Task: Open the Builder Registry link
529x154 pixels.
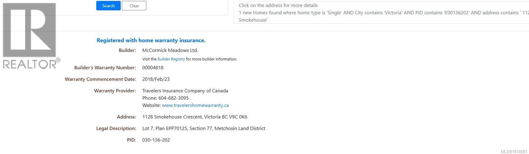Action: [x=171, y=59]
